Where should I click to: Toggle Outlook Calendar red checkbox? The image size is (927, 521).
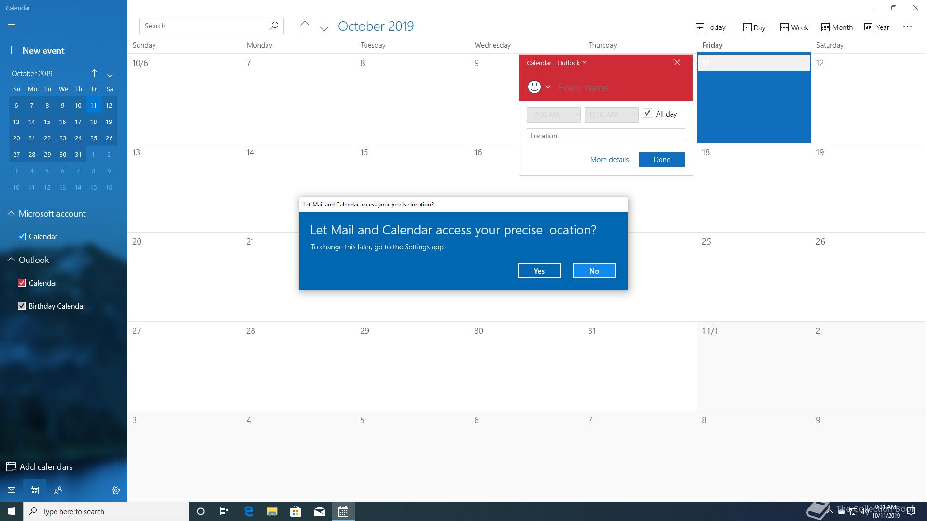pos(22,283)
